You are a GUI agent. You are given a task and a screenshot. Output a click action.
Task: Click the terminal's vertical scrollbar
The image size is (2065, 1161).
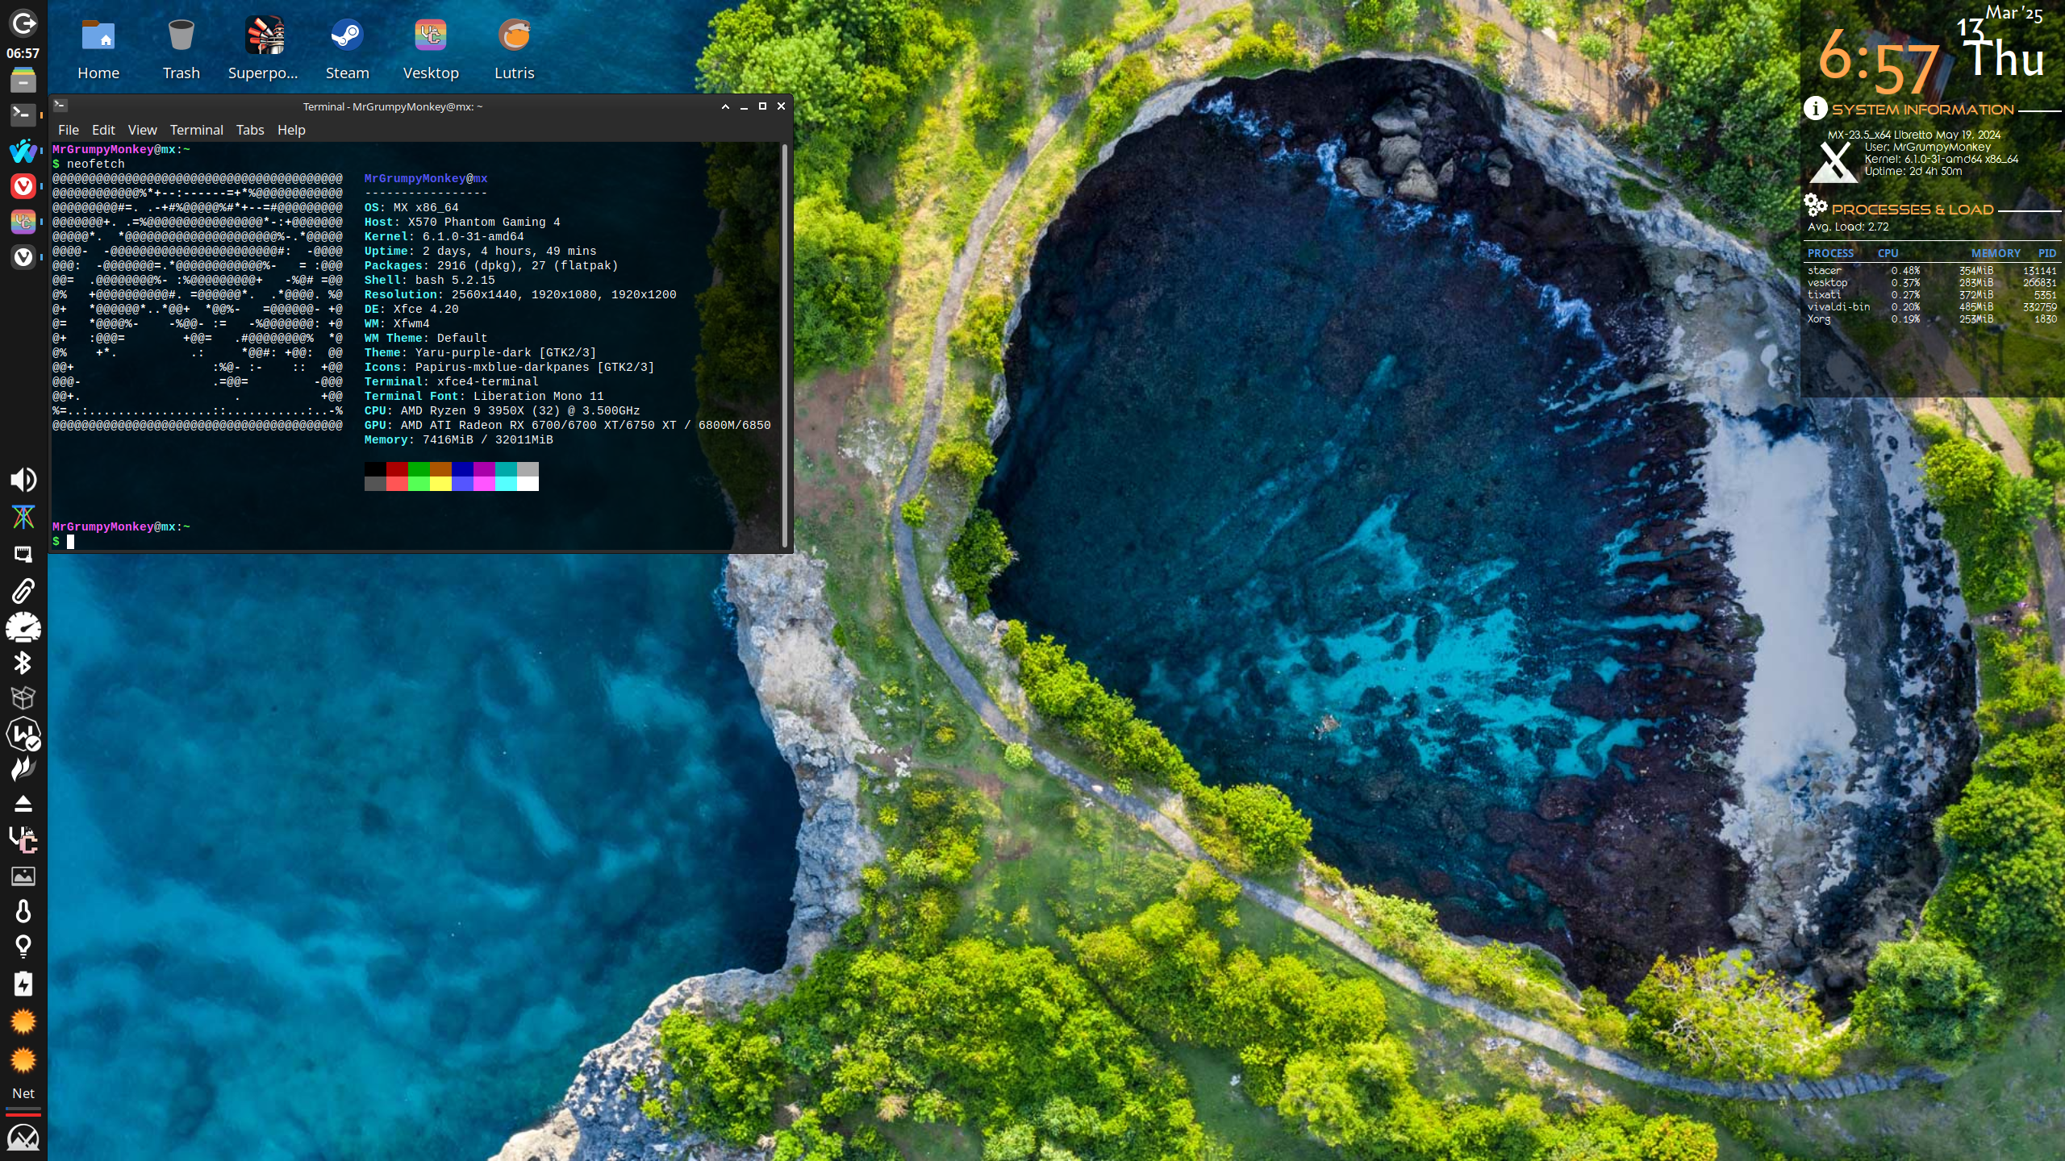tap(785, 347)
